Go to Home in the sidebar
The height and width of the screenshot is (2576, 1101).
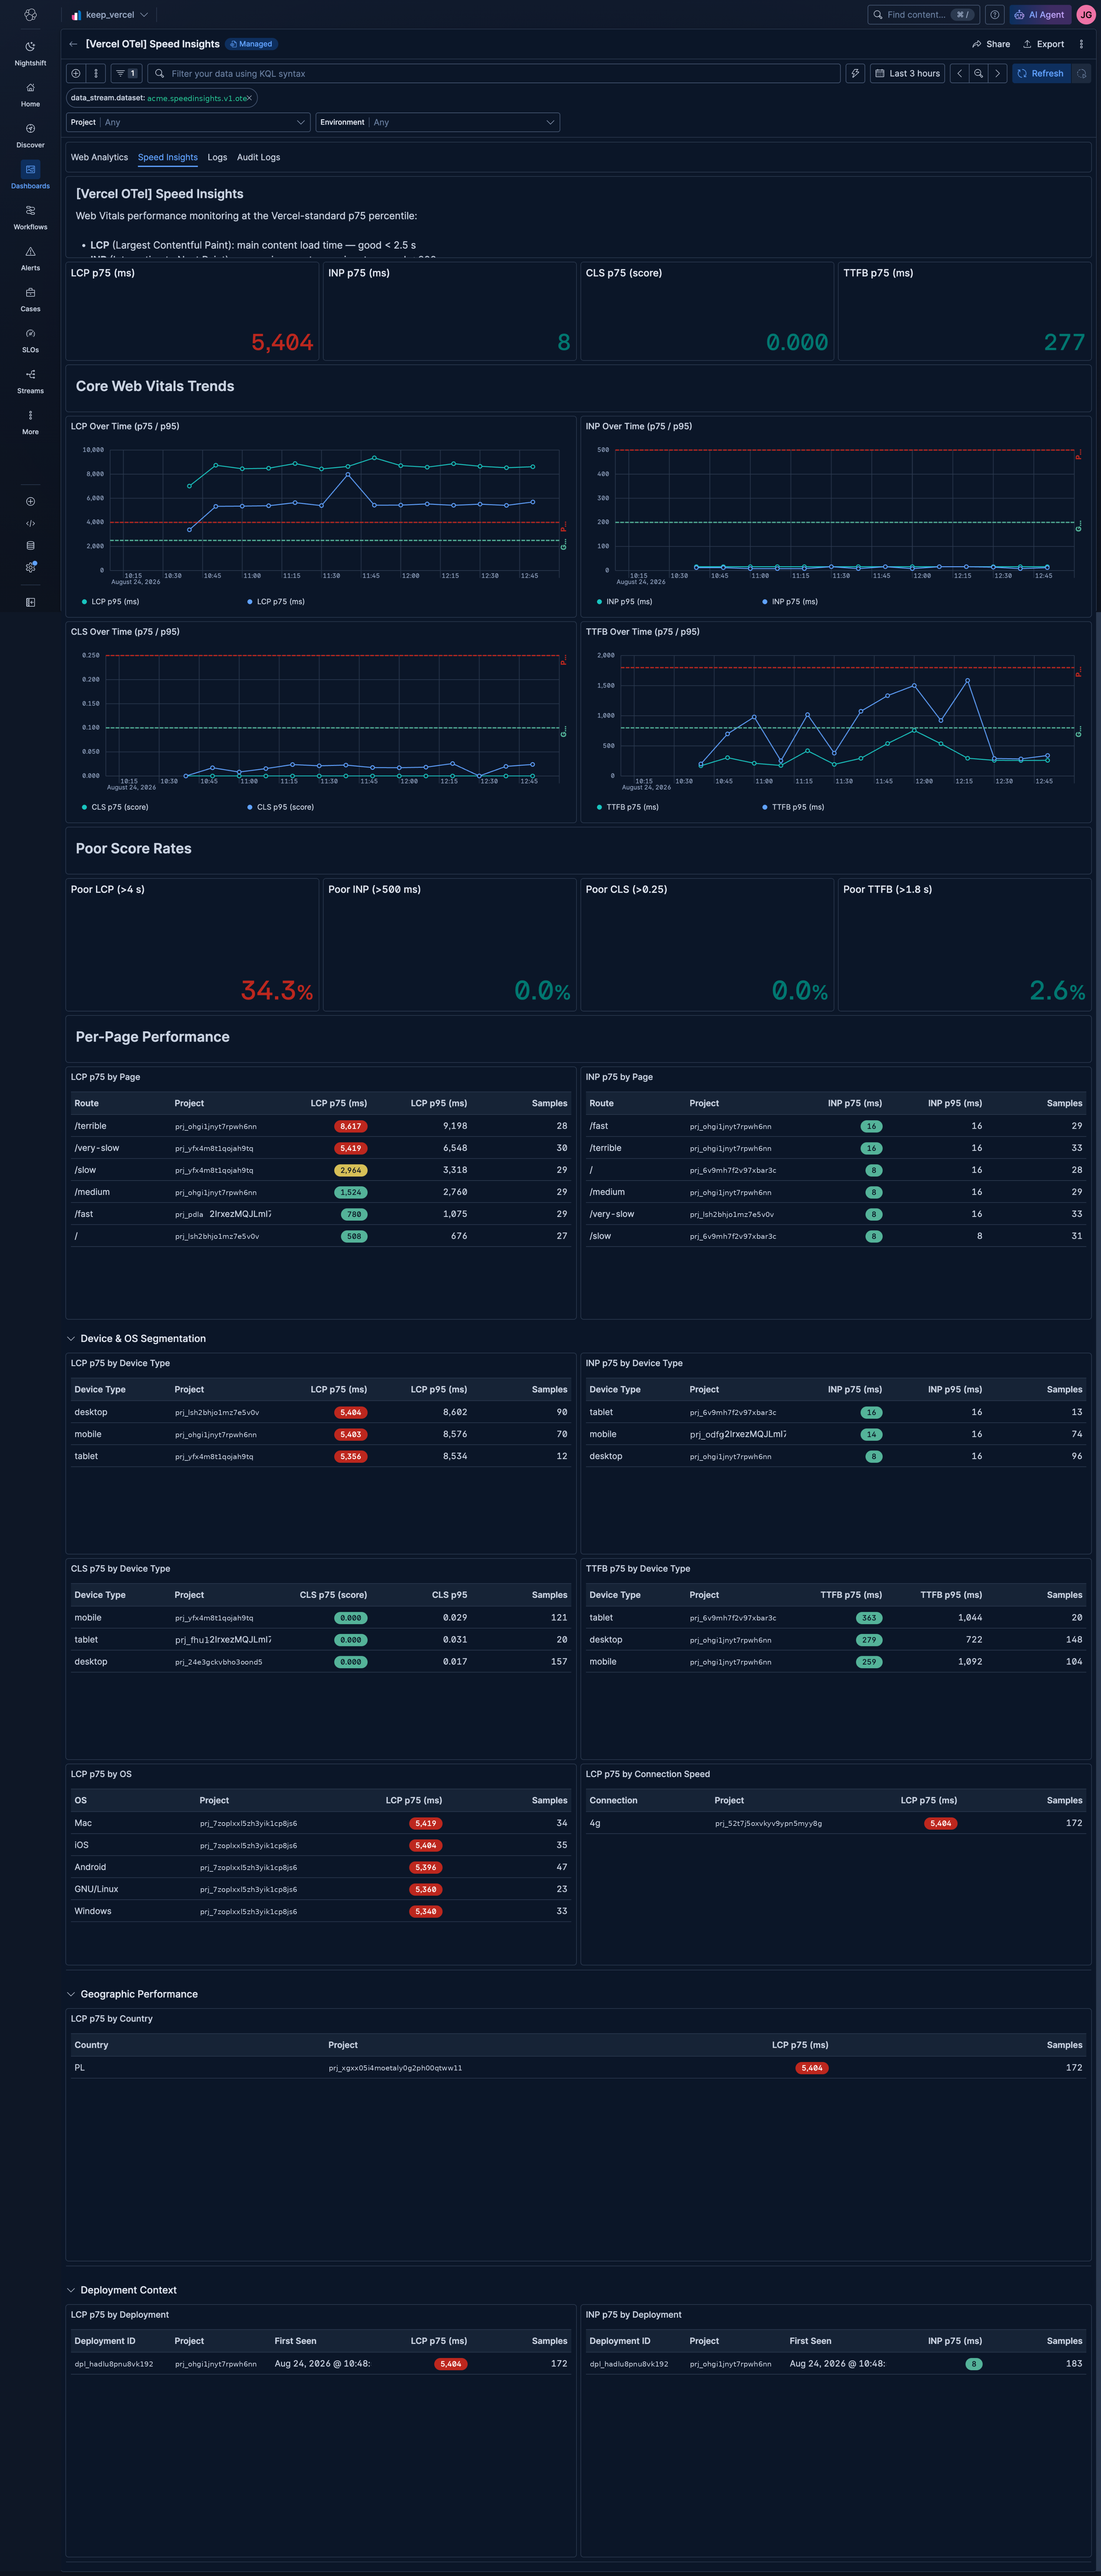click(x=30, y=94)
